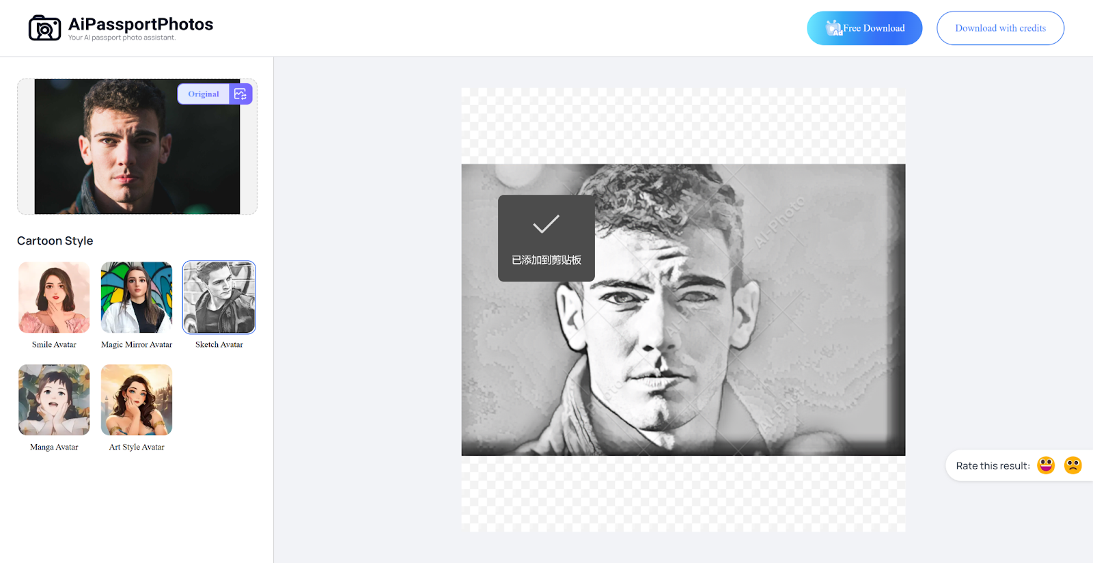Click Download with credits button
This screenshot has height=563, width=1093.
click(1000, 28)
